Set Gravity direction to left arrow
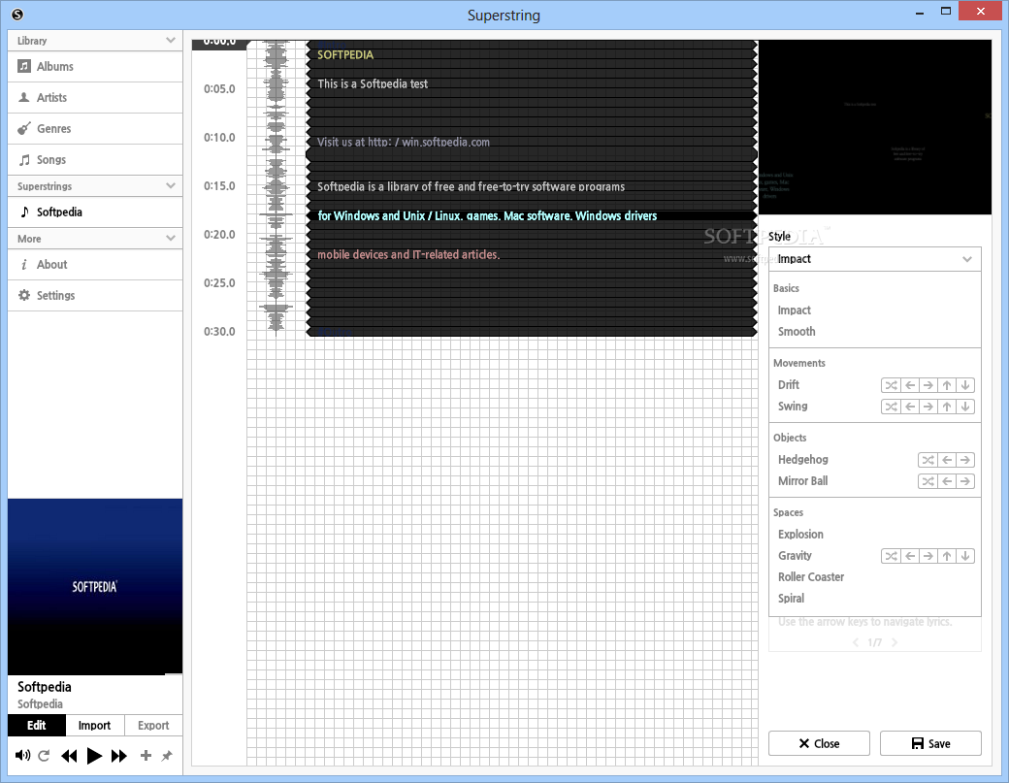Viewport: 1009px width, 783px height. [910, 556]
